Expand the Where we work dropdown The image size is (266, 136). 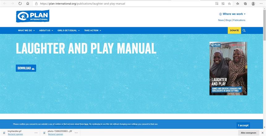pos(232,14)
